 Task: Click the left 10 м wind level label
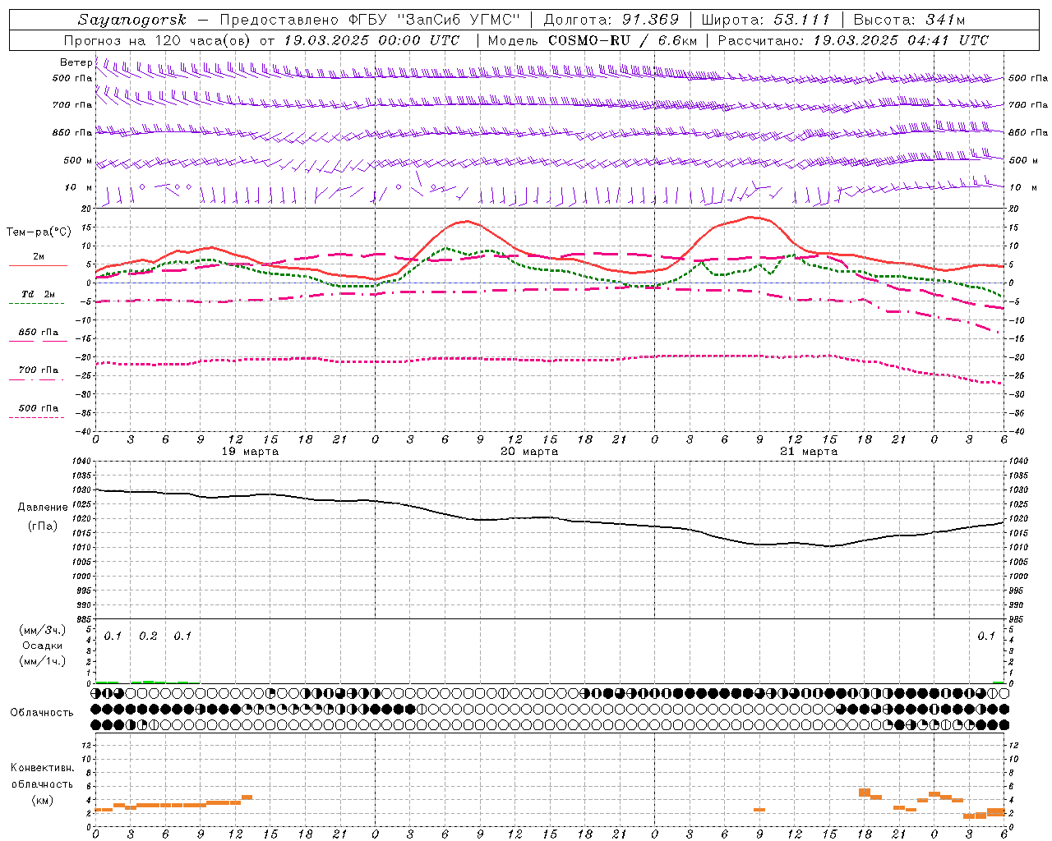click(78, 187)
